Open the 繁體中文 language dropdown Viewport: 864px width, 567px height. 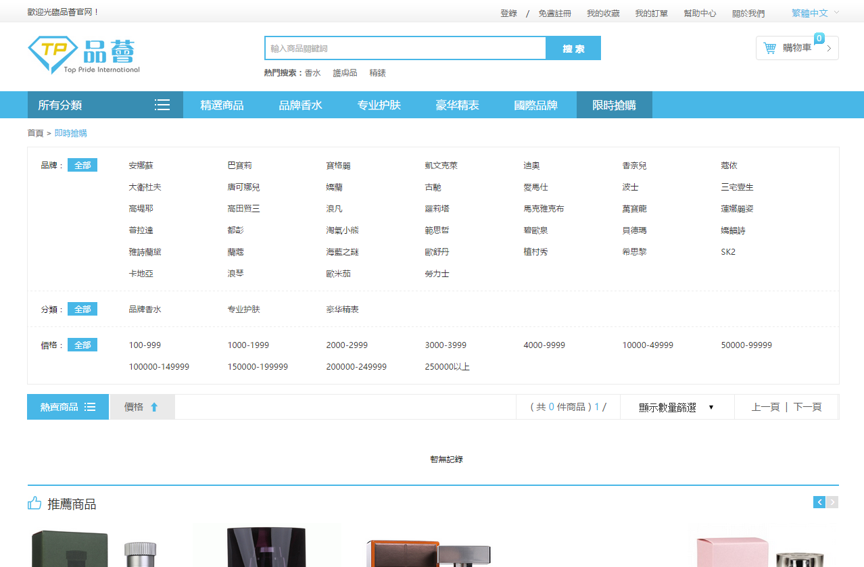point(811,12)
